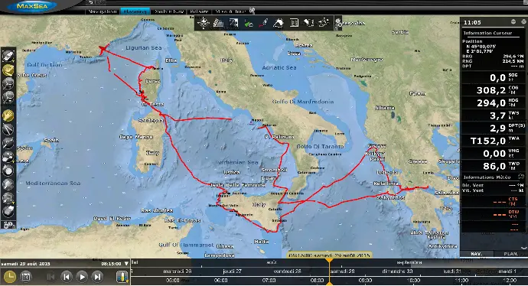Open the calendar date picker icon
The width and height of the screenshot is (528, 286).
click(x=25, y=277)
